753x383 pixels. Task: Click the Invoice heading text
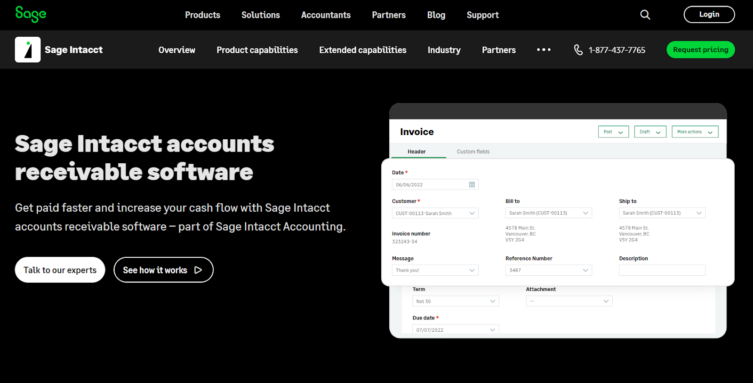[x=417, y=132]
